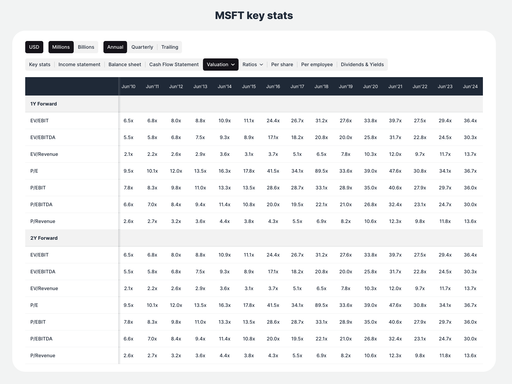
Task: Click P/EBITDA row label under 1Y Forward
Action: (x=41, y=205)
